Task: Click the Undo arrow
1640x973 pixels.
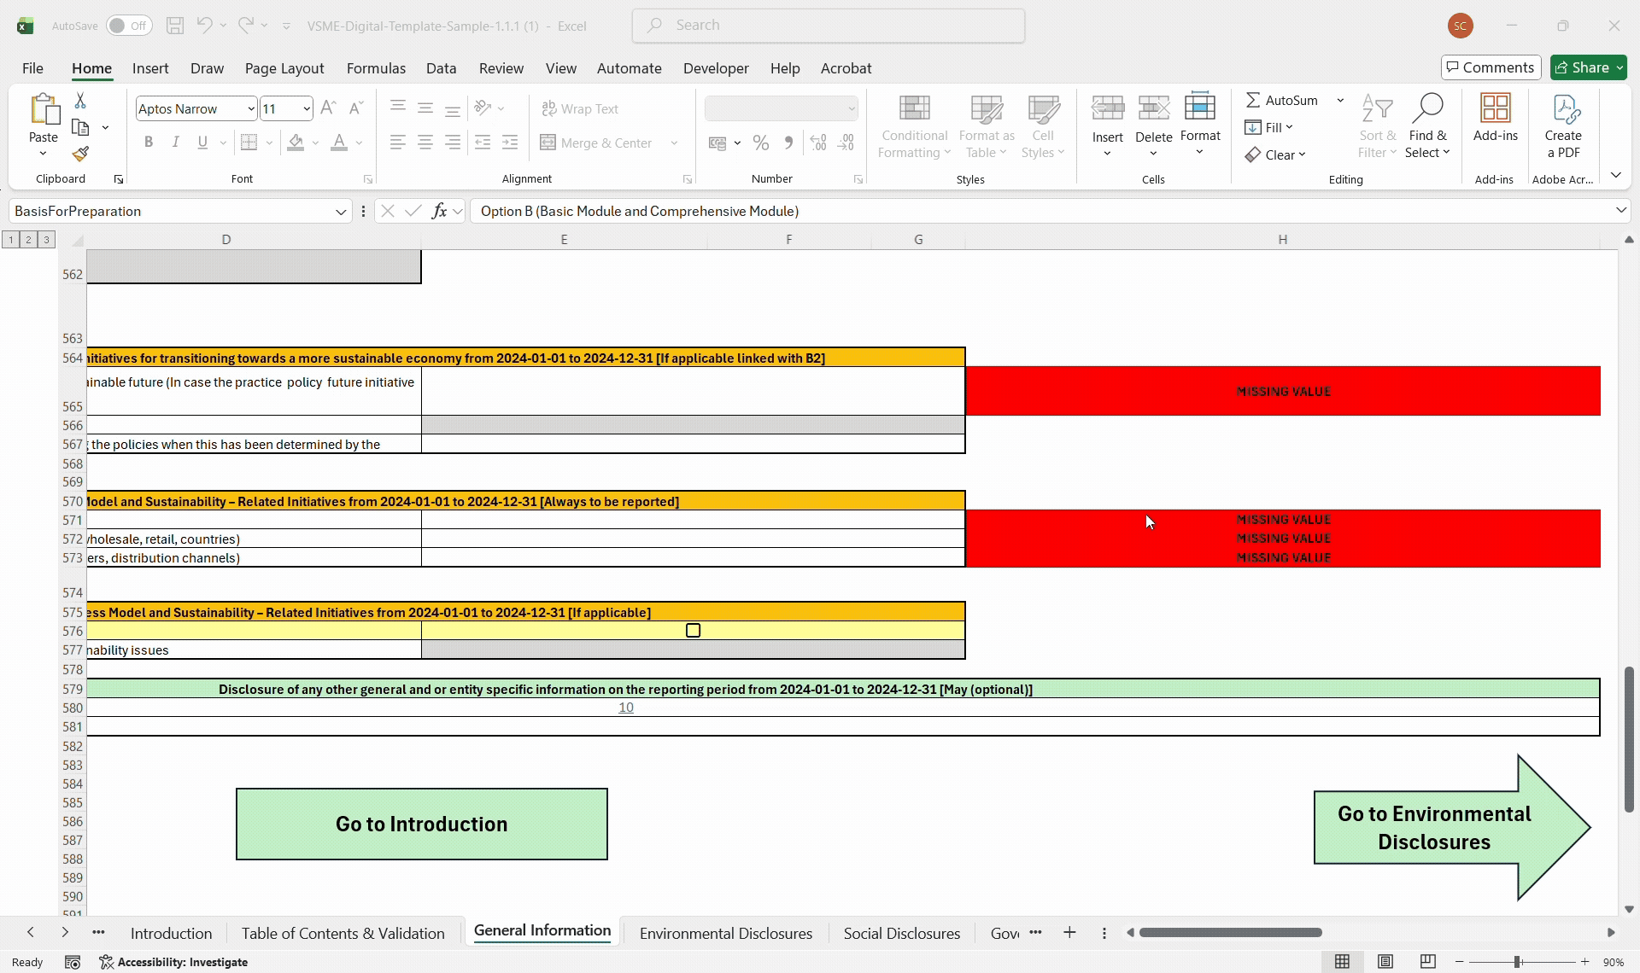Action: 204,26
